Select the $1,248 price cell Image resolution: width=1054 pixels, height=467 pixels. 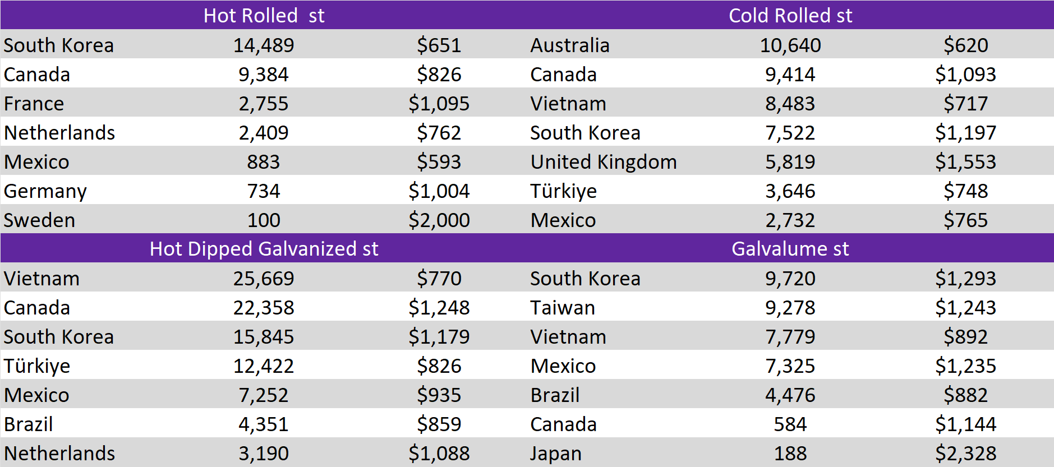click(x=439, y=307)
